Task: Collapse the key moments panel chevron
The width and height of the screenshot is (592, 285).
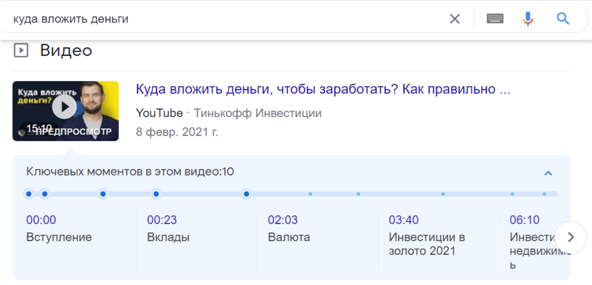Action: pos(548,173)
